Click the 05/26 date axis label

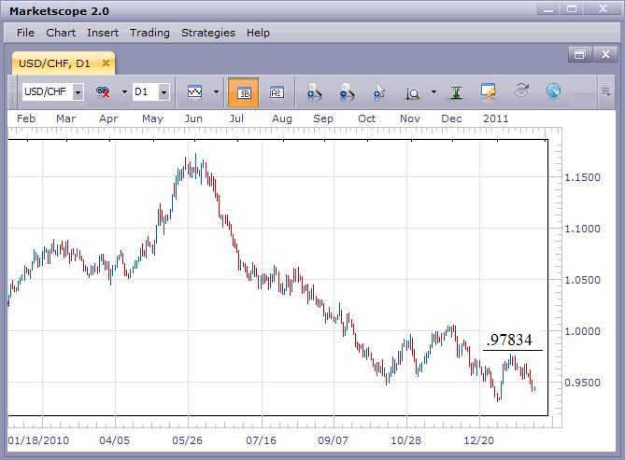pos(188,440)
